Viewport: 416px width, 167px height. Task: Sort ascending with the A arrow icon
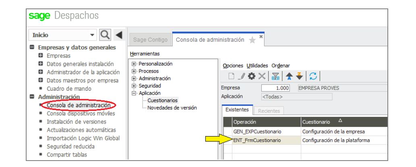coord(289,76)
